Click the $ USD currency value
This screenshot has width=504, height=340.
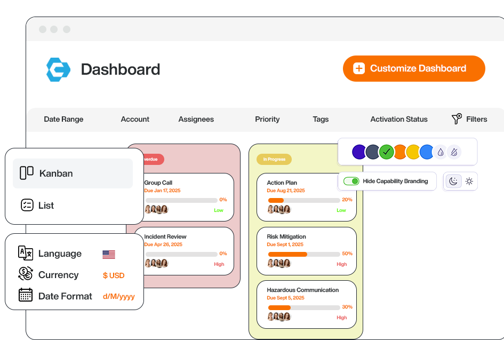point(114,275)
